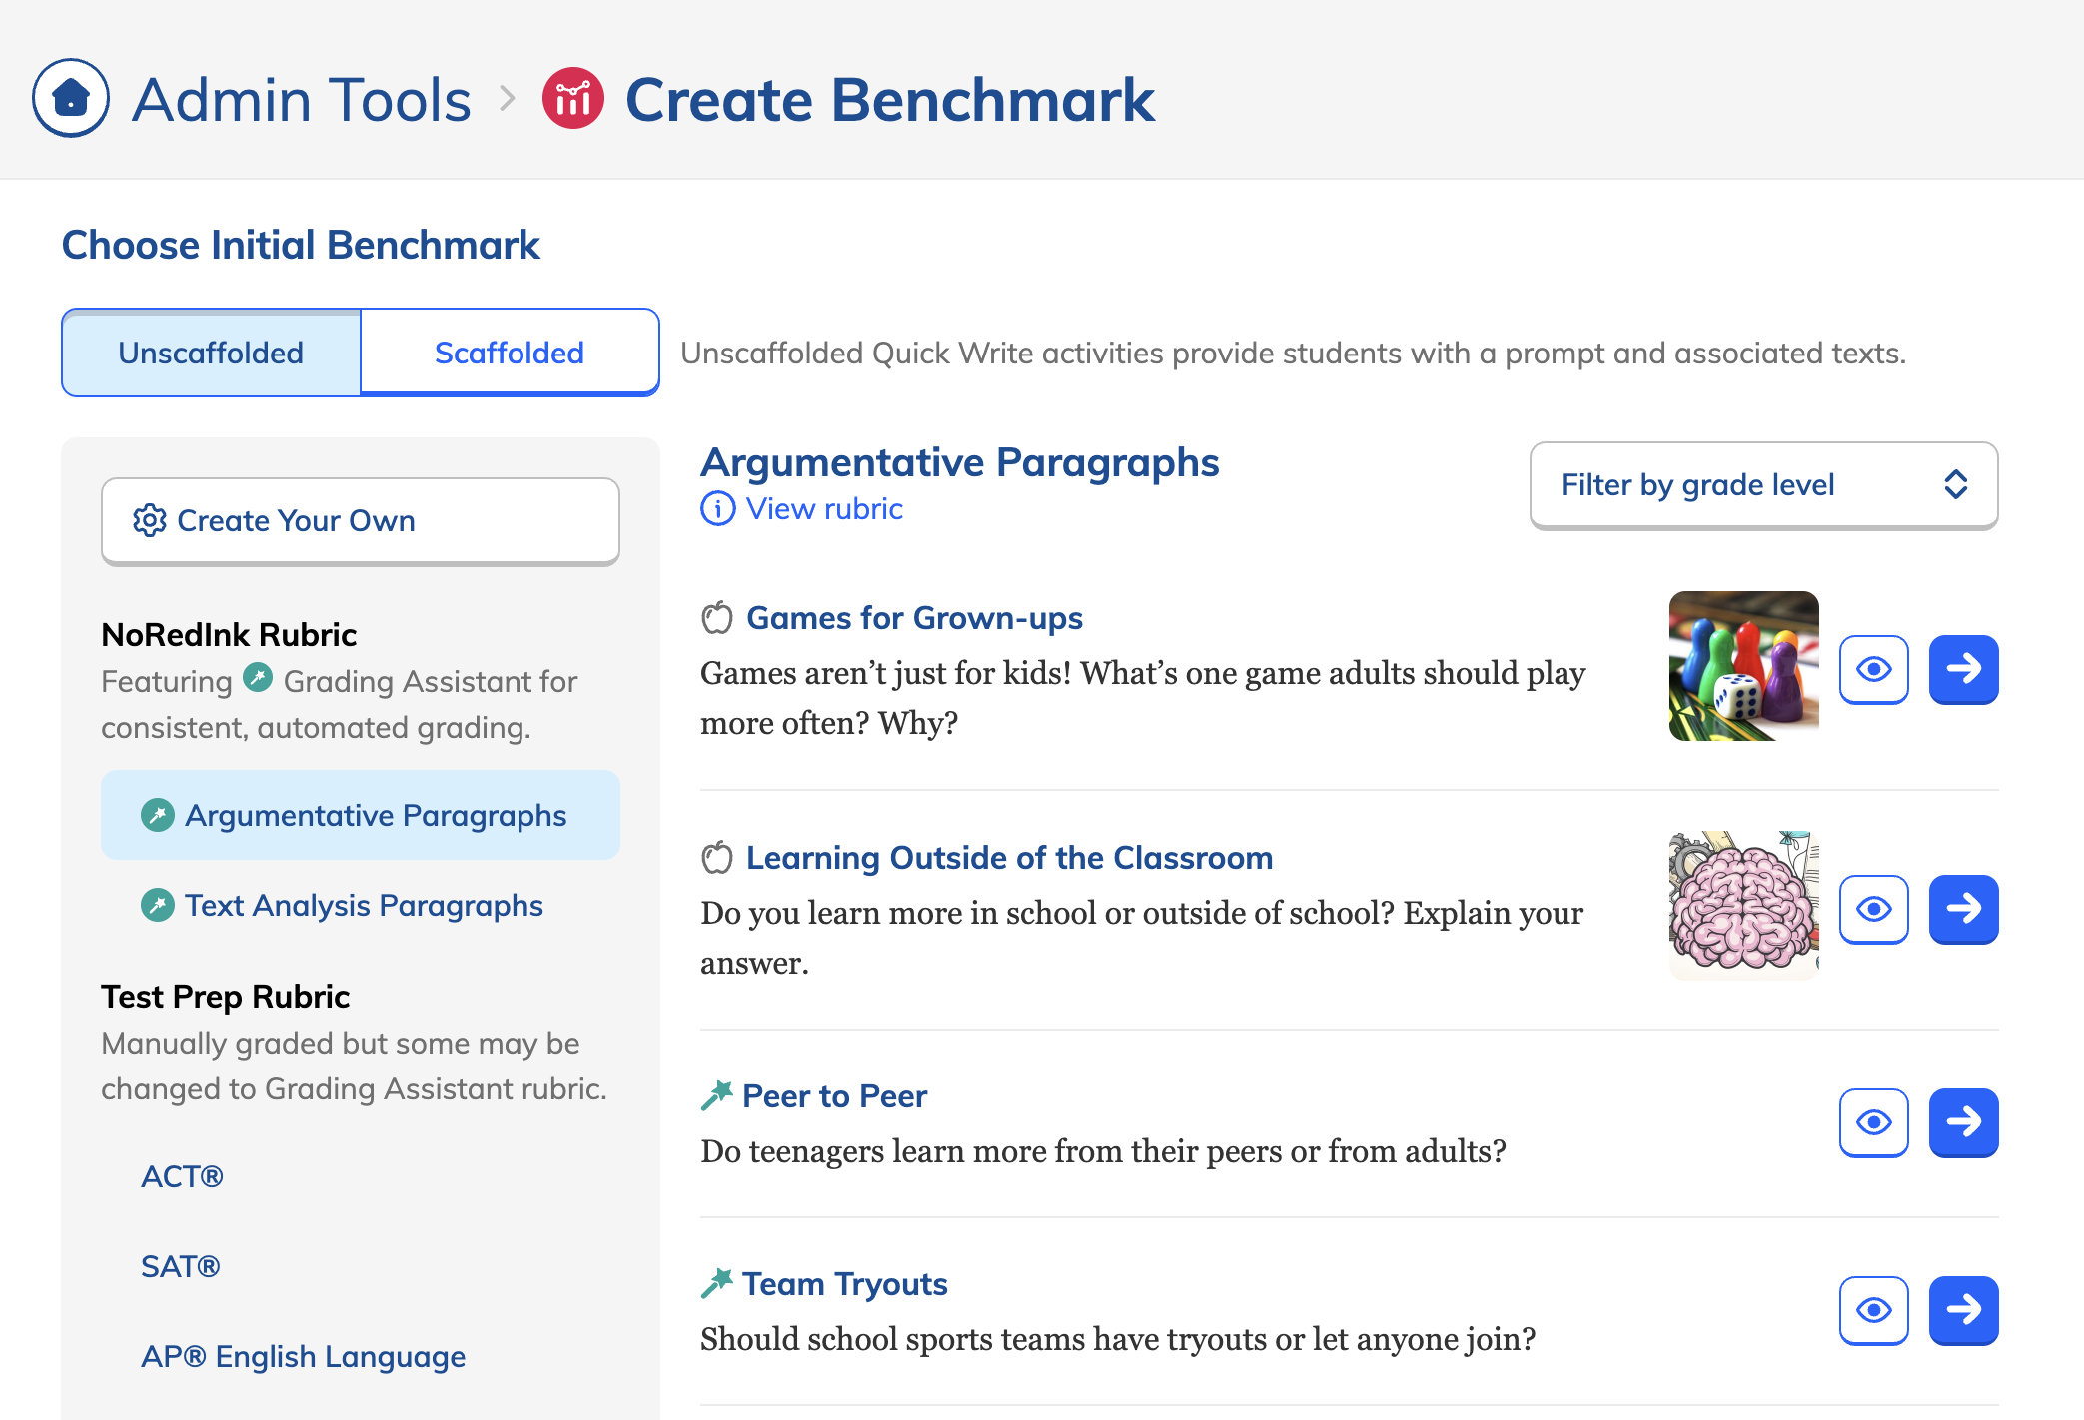Click arrow button for Learning Outside of the Classroom
The image size is (2084, 1420).
(1963, 909)
